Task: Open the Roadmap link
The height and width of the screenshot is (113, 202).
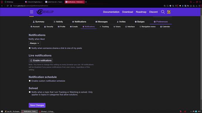Action: 141,12
